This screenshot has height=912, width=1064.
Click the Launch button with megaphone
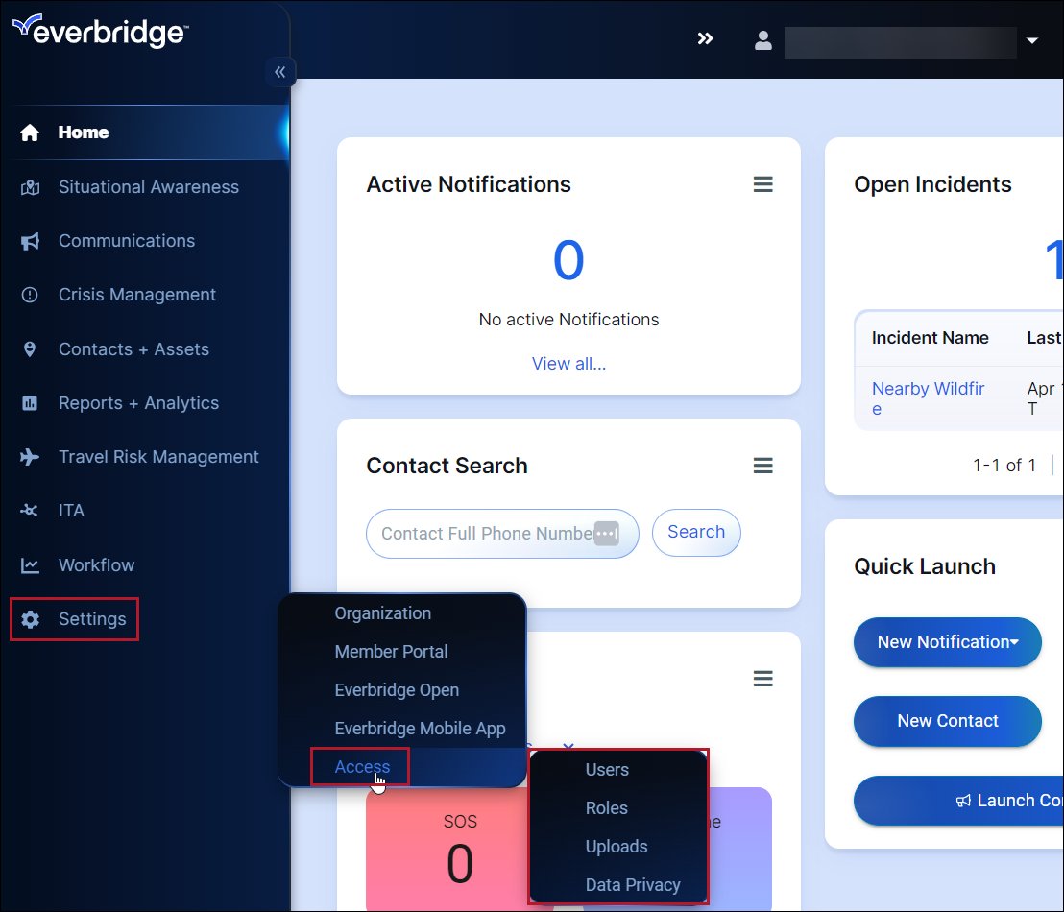tap(958, 801)
